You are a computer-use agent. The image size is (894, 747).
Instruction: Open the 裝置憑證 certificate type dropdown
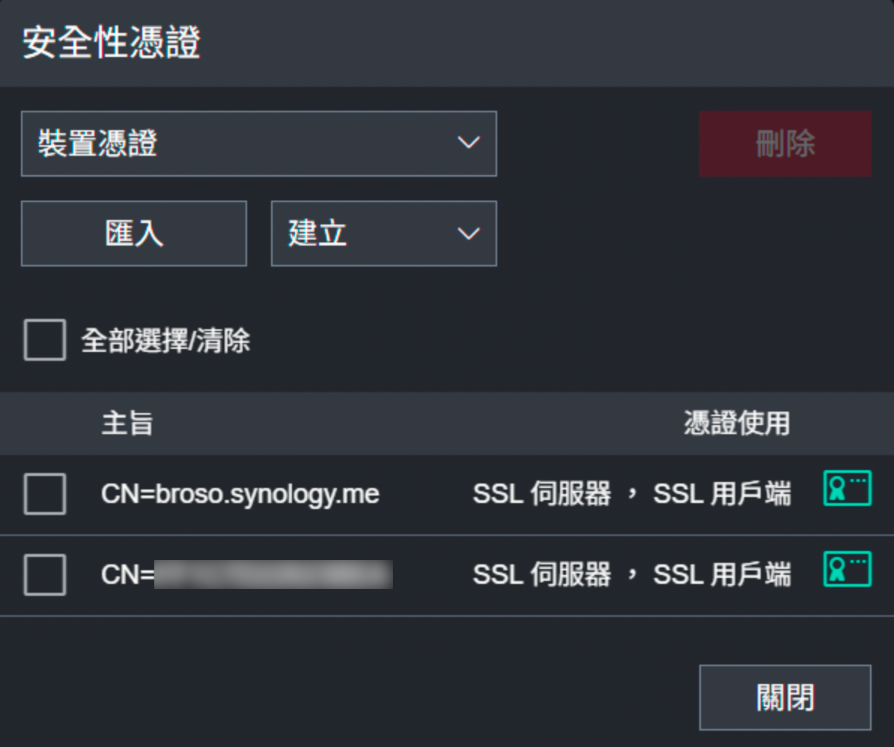click(258, 144)
